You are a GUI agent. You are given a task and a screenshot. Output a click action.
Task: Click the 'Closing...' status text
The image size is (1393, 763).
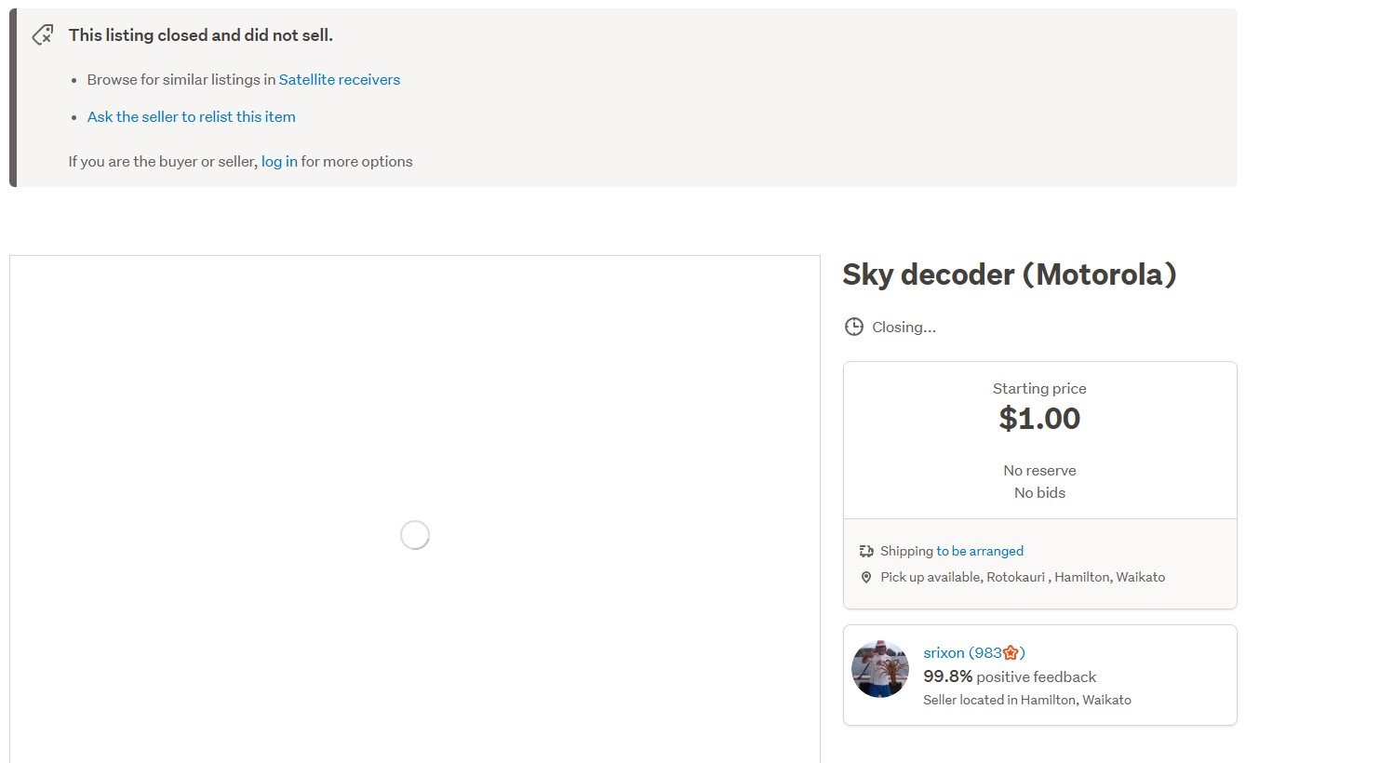tap(904, 328)
